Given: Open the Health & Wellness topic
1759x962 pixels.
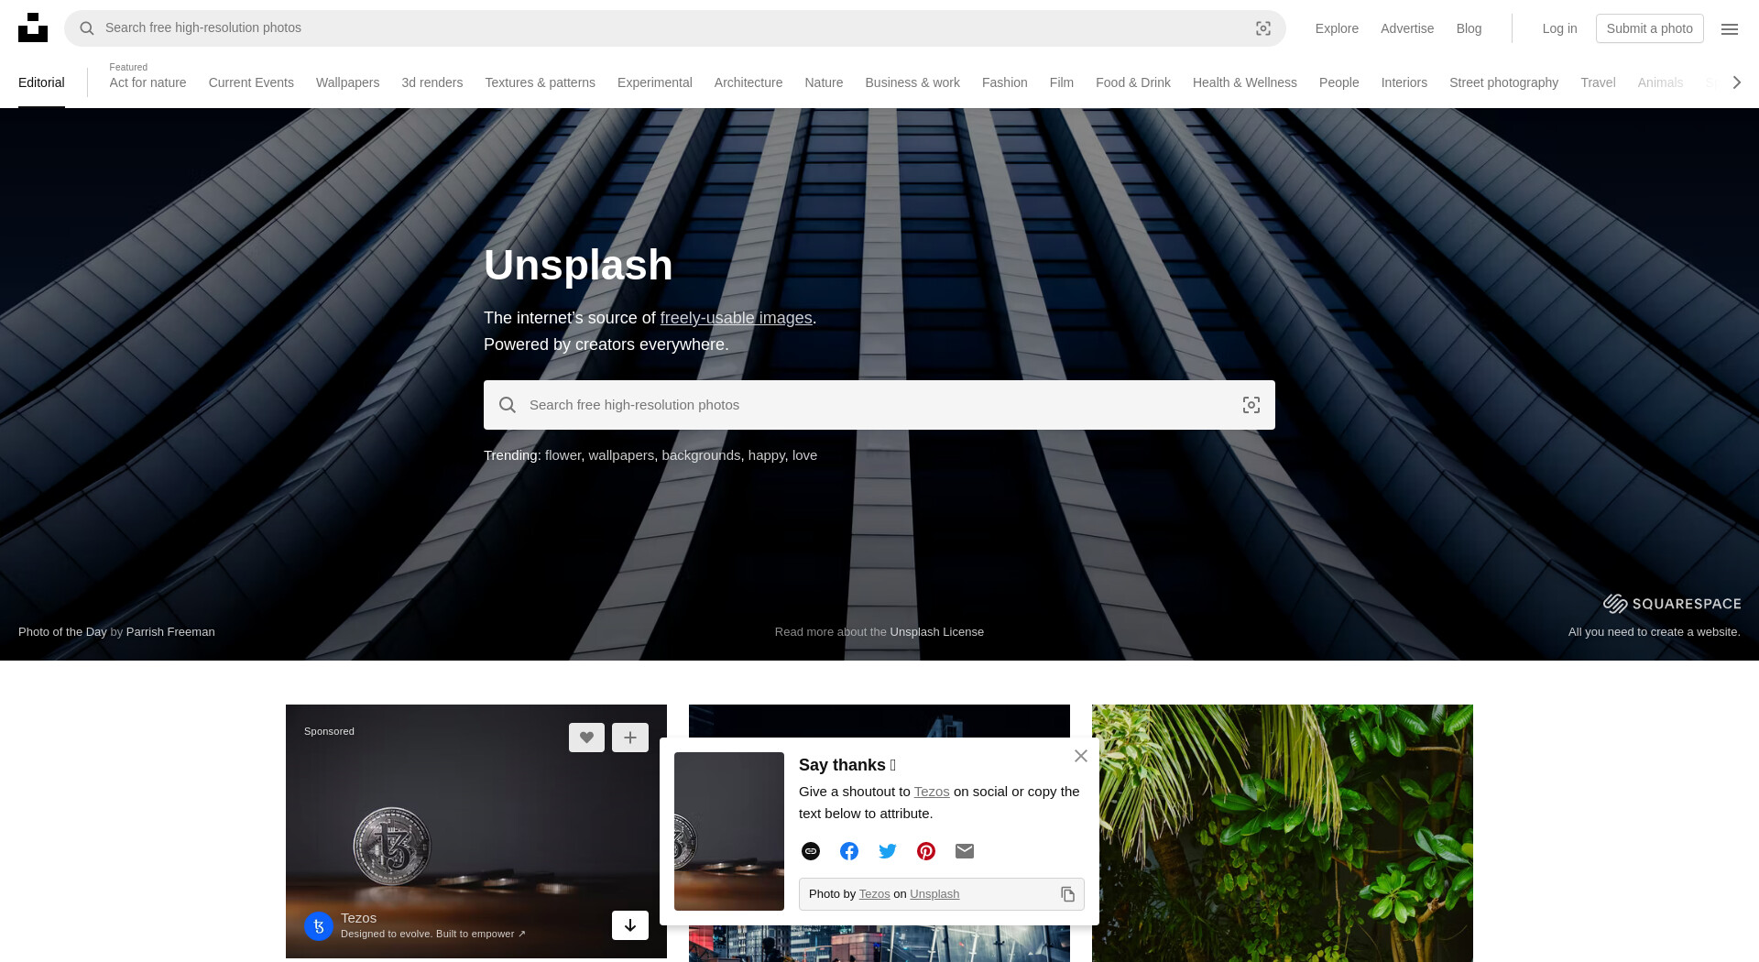Looking at the screenshot, I should tap(1244, 82).
